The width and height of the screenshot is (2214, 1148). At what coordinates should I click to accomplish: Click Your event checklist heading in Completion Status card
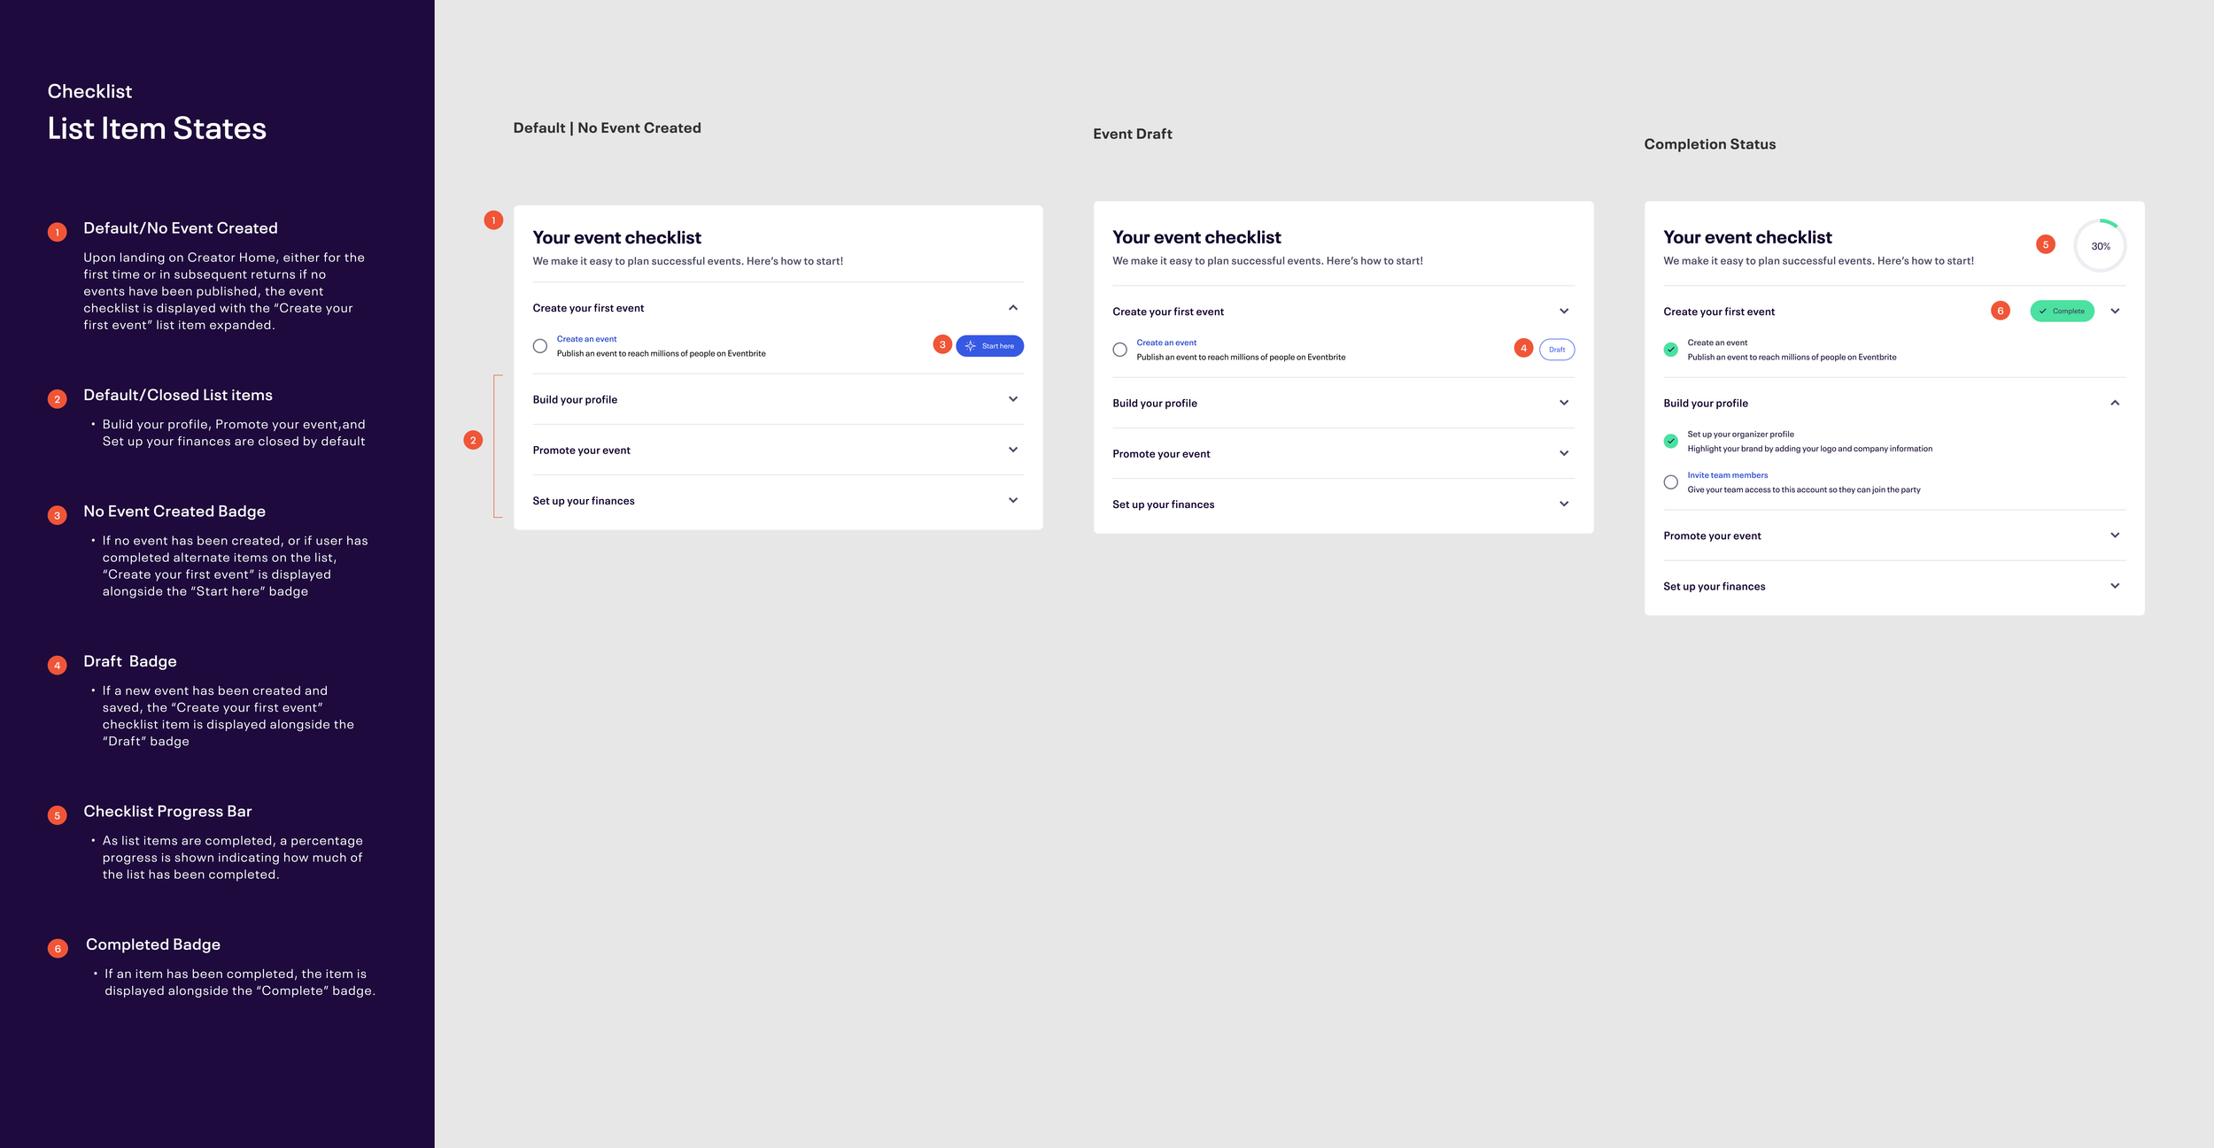coord(1747,237)
